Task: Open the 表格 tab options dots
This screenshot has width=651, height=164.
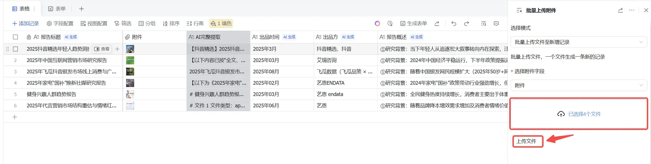Action: pos(34,9)
